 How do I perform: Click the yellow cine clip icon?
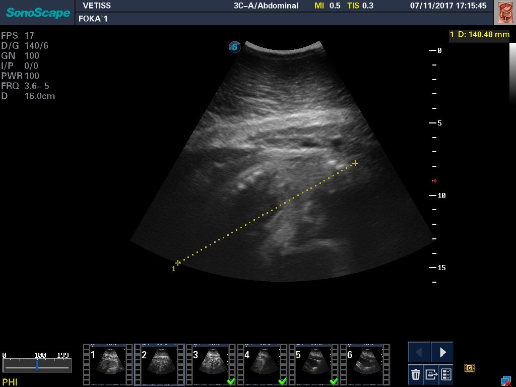(x=470, y=368)
